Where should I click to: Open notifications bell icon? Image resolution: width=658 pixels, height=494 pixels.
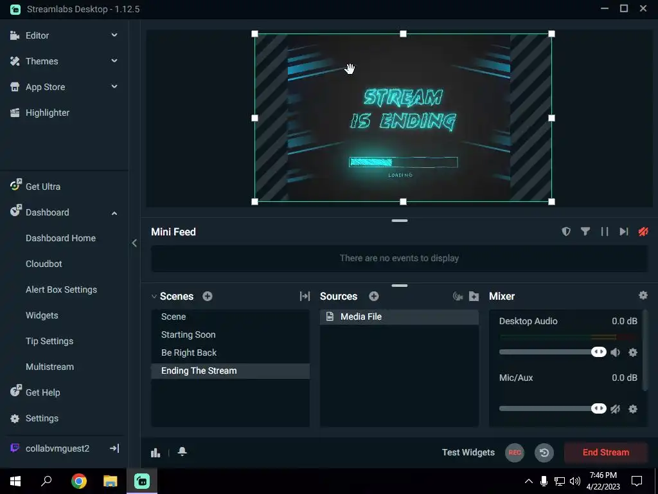182,452
